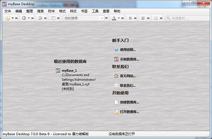Click into the 快速查找 search field
The height and width of the screenshot is (139, 212).
coord(188,18)
